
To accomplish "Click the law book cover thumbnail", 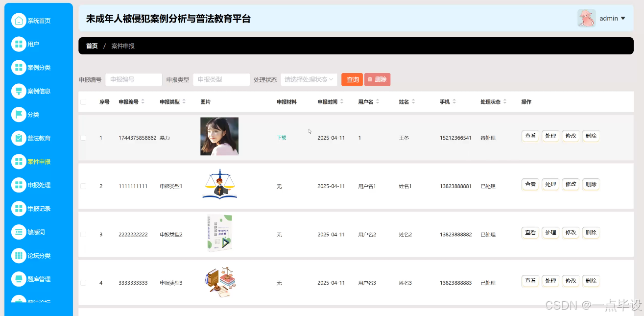I will pos(219,233).
